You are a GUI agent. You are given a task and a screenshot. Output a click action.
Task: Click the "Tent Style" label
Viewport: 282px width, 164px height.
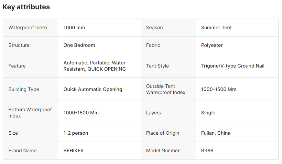point(158,66)
